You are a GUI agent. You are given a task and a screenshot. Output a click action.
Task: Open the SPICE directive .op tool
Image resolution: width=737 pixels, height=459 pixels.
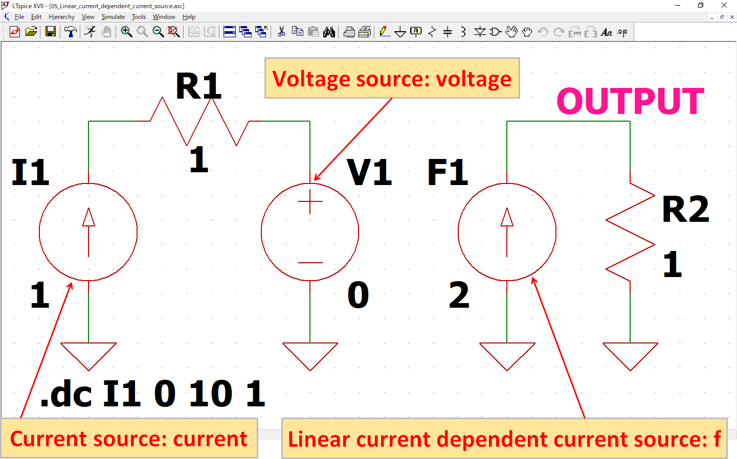[x=622, y=32]
